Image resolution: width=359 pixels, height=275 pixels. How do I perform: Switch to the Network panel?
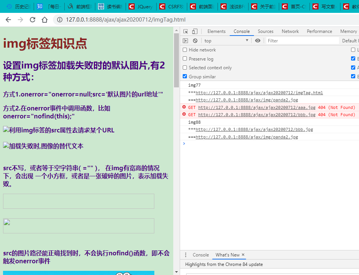tap(290, 31)
